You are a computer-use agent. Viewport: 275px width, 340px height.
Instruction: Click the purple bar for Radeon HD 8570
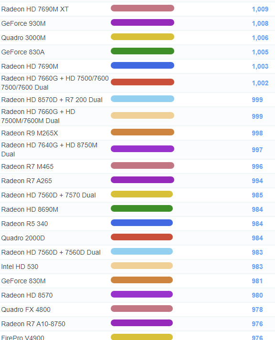click(x=142, y=295)
